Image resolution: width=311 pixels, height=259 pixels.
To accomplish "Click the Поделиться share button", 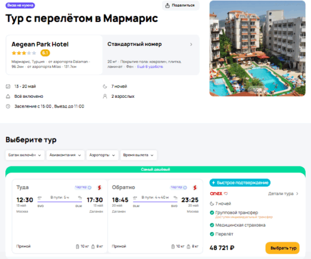I will click(x=181, y=5).
